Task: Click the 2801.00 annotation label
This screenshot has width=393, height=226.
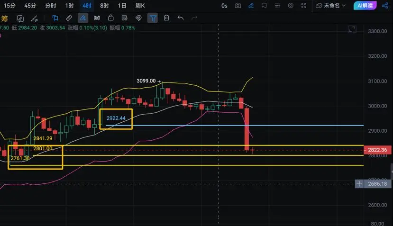Action: point(43,148)
